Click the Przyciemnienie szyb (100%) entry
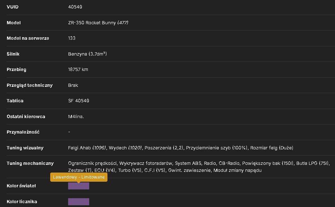 coord(217,148)
